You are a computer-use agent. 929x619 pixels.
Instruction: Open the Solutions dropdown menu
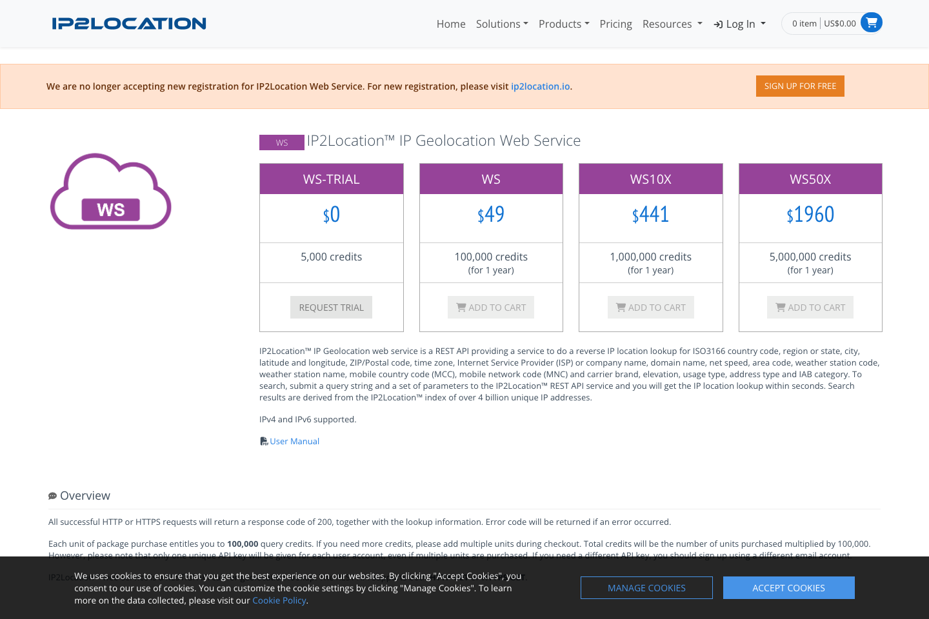coord(502,24)
